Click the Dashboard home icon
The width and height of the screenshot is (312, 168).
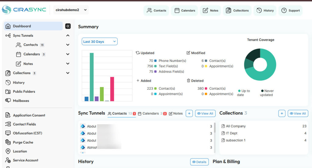point(8,26)
